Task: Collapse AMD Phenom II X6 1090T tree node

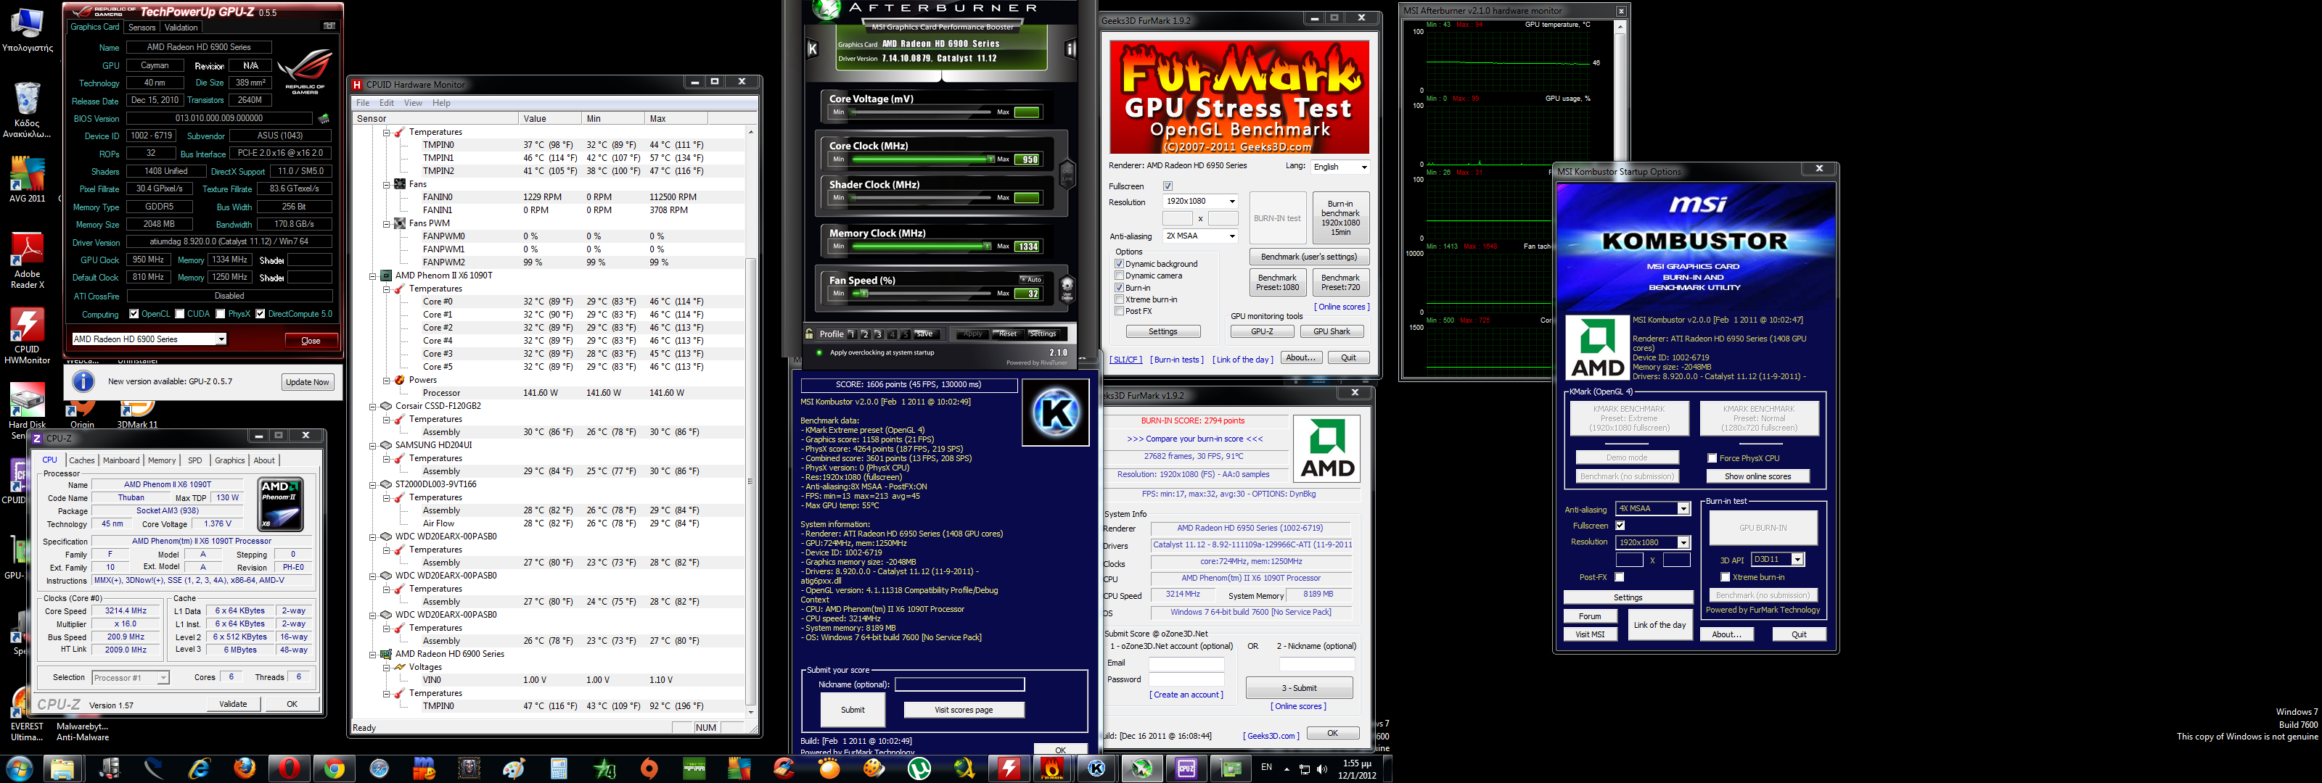Action: point(372,275)
